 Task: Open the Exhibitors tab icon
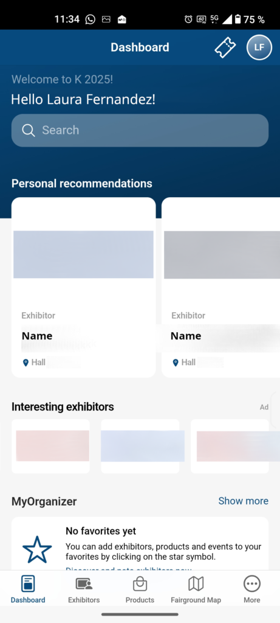click(x=84, y=583)
